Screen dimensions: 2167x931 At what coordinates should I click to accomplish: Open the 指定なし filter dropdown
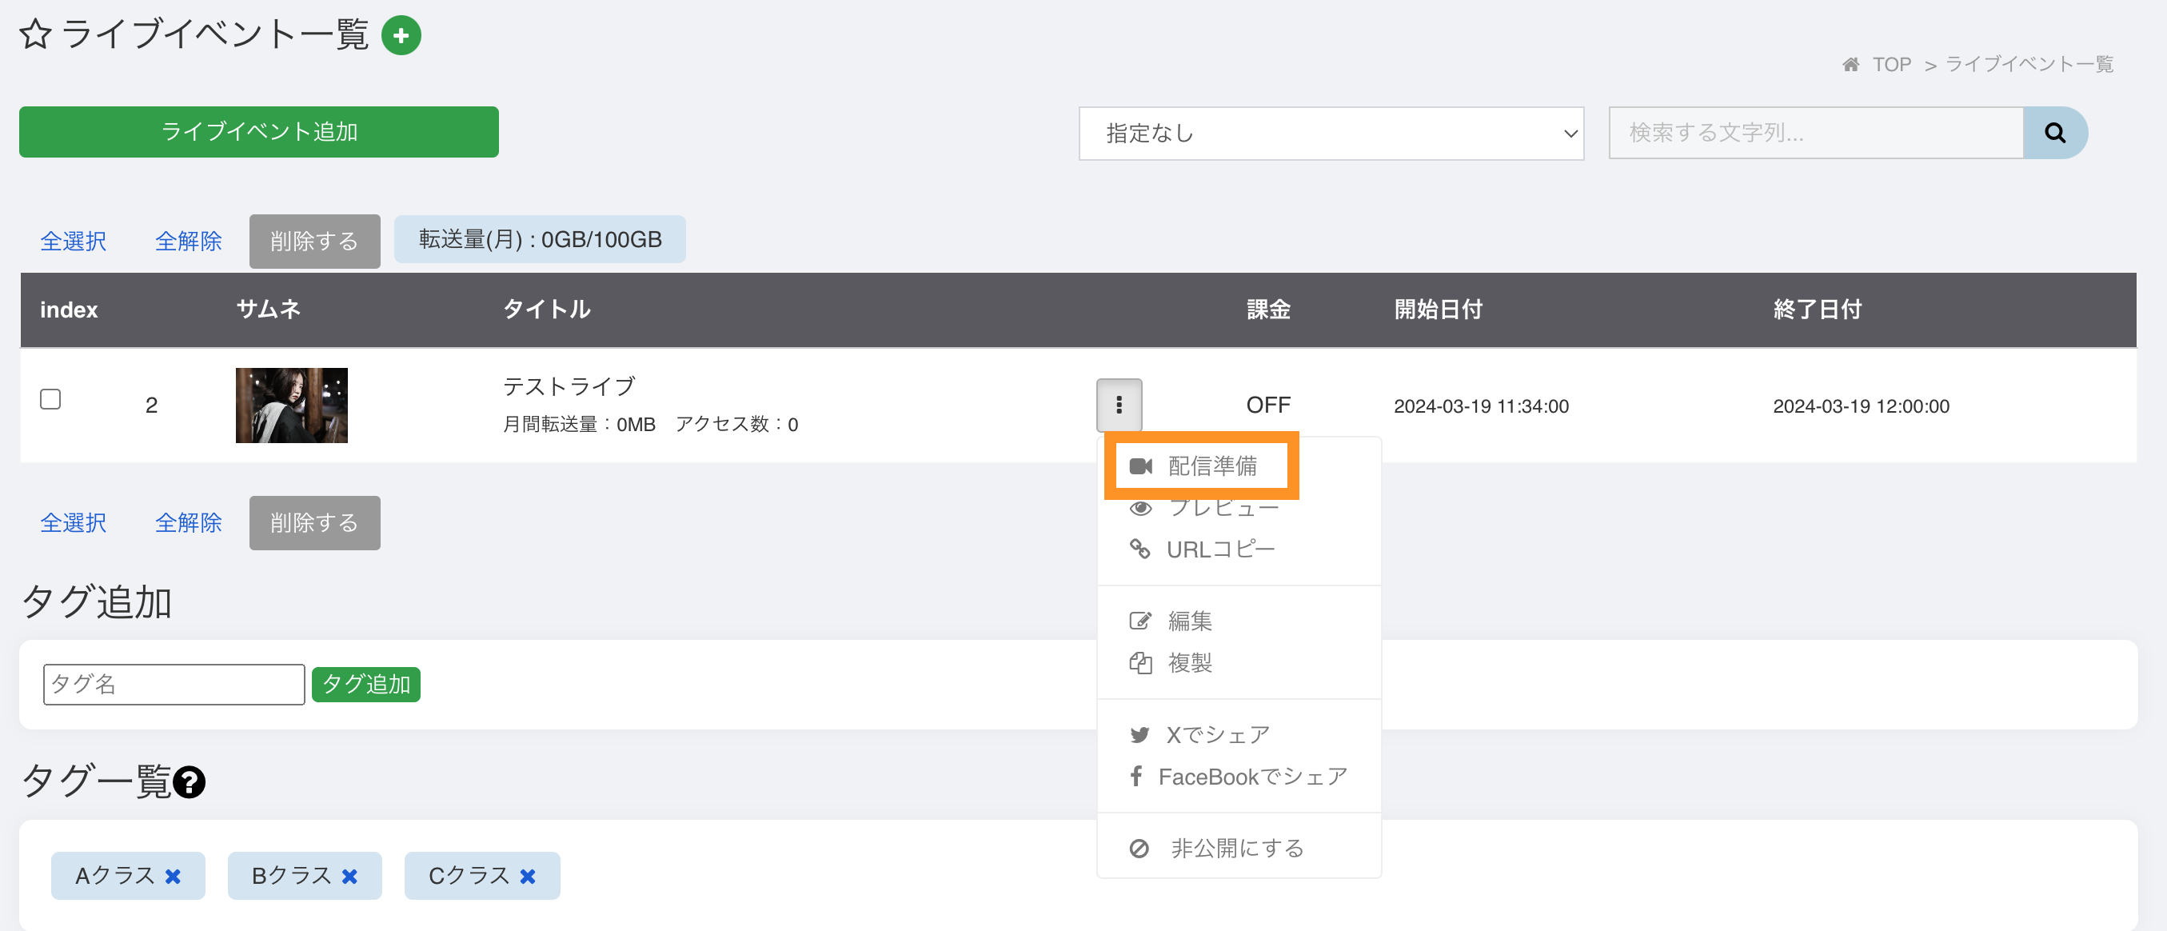click(x=1331, y=133)
